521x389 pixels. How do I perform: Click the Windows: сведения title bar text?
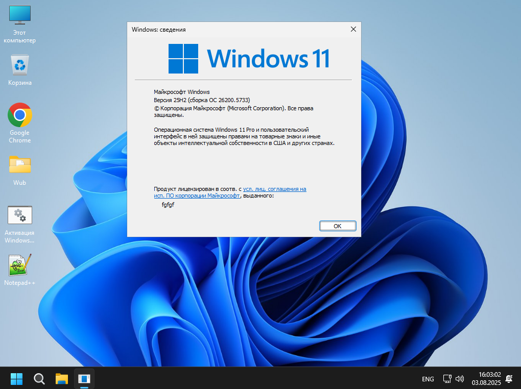[158, 30]
